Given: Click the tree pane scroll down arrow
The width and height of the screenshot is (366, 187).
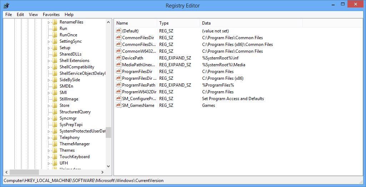Looking at the screenshot, I should [x=108, y=166].
